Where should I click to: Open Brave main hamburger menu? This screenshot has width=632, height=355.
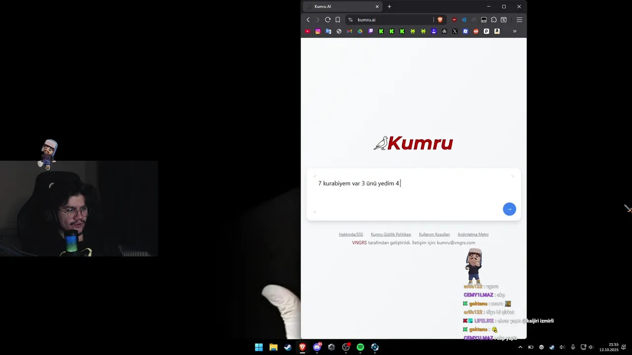[519, 20]
